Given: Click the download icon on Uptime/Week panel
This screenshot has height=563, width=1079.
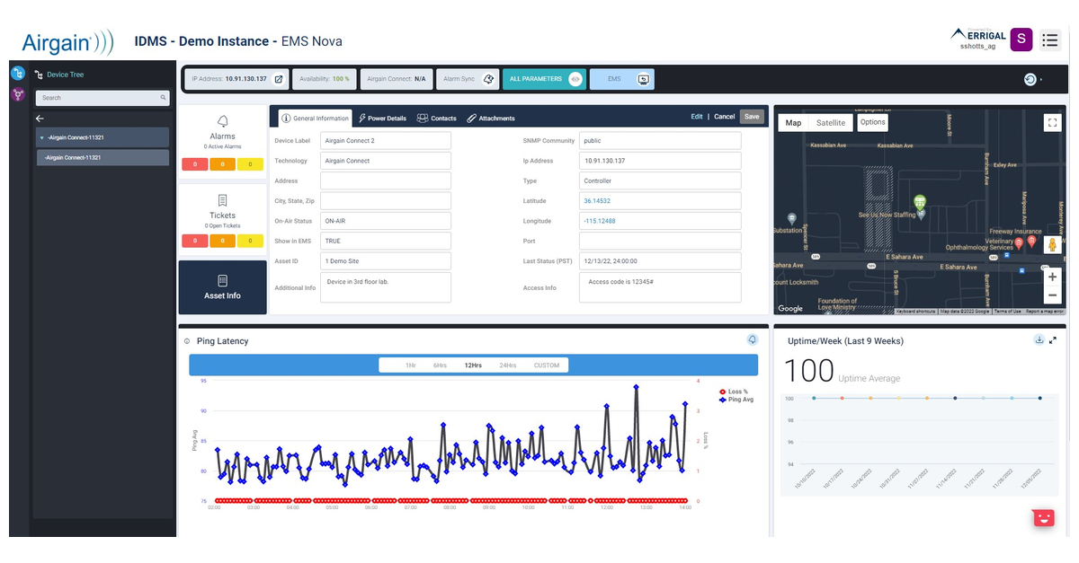Looking at the screenshot, I should click(x=1038, y=340).
